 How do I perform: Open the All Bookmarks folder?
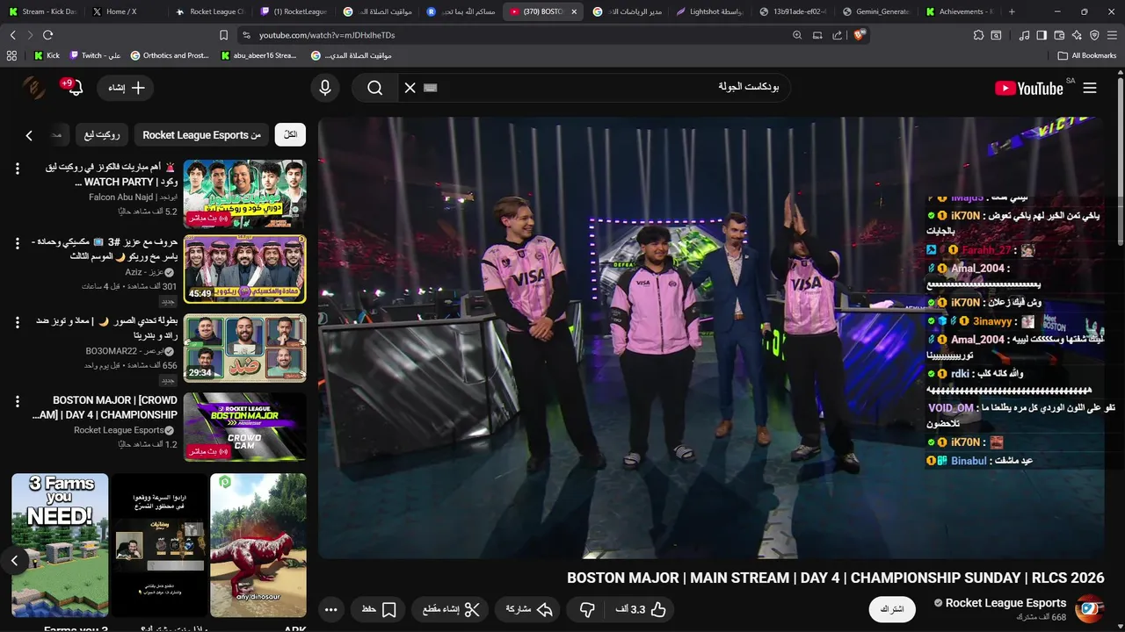click(1087, 55)
